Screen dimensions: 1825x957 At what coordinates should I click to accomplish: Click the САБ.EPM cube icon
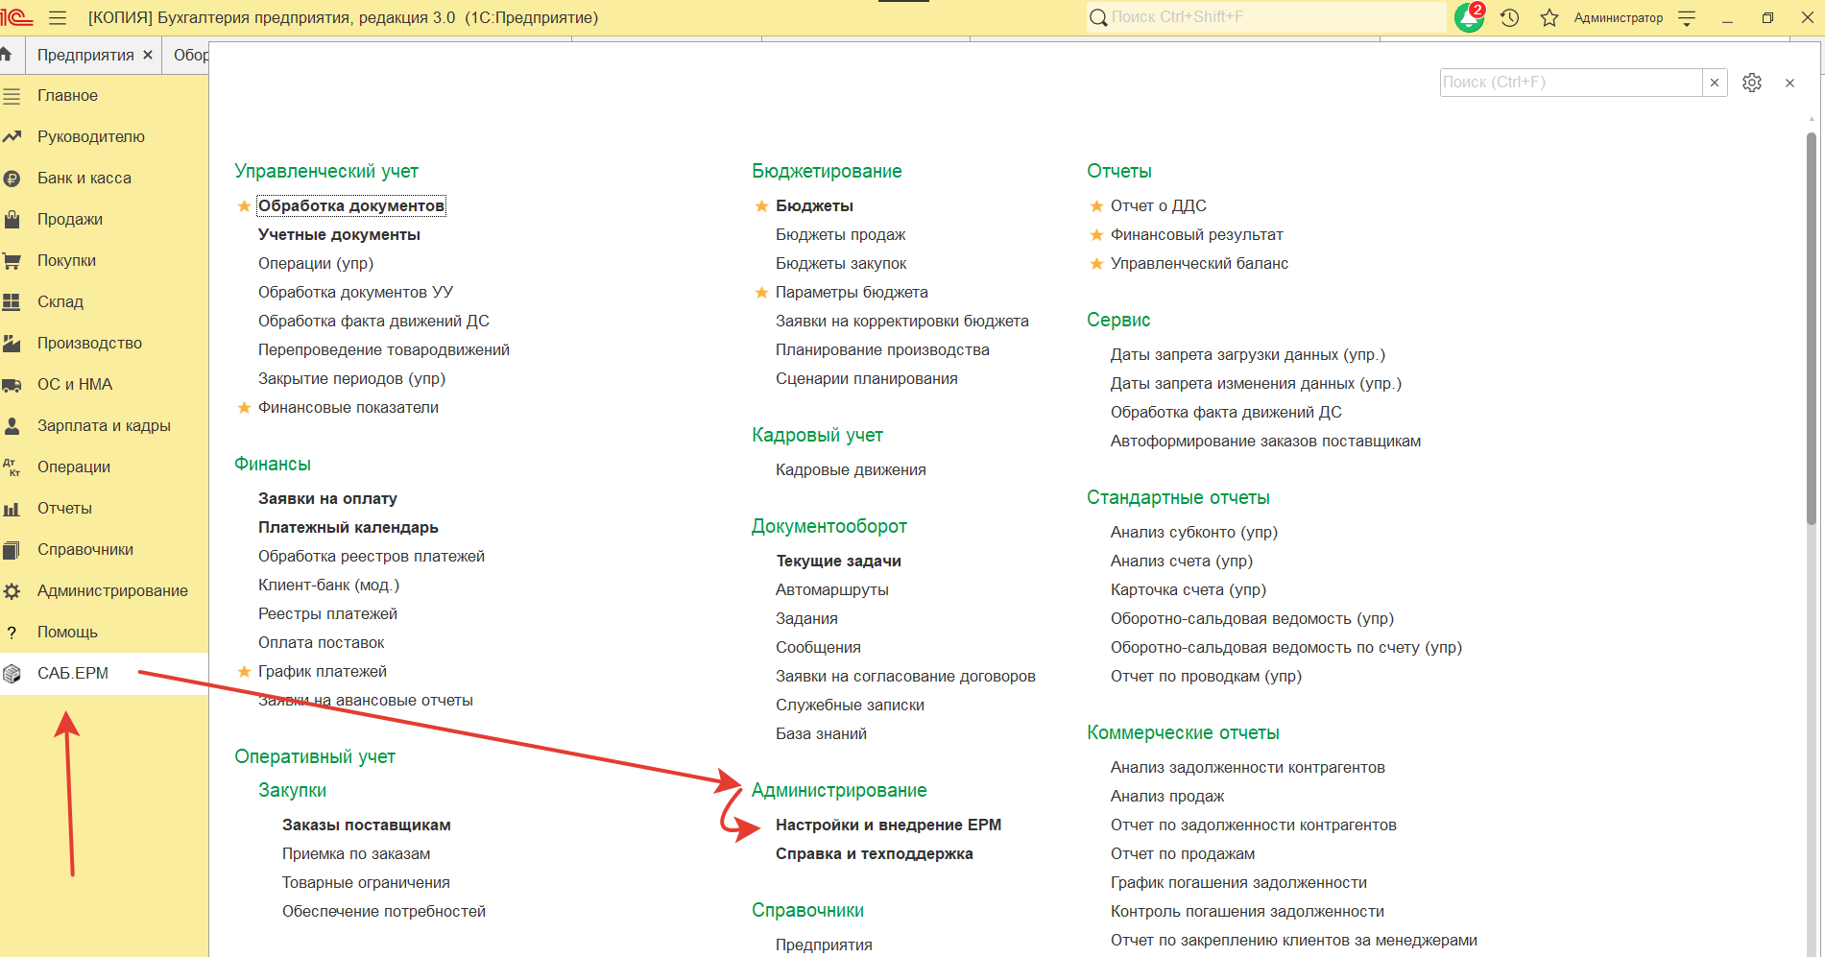coord(12,674)
